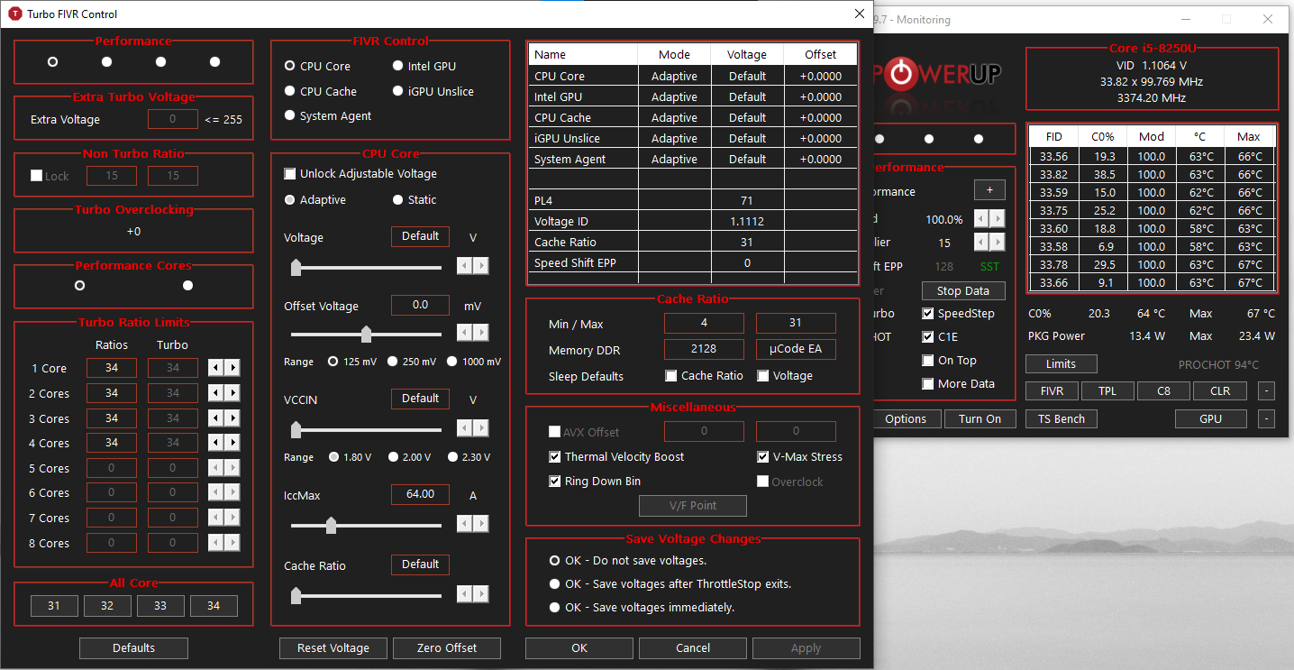
Task: Set All Core ratio to 34
Action: [x=214, y=606]
